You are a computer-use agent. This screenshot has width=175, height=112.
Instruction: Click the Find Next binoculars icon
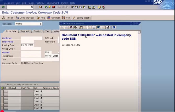(x=67, y=7)
